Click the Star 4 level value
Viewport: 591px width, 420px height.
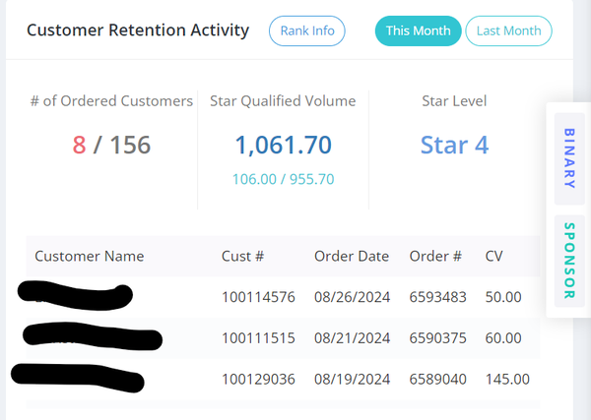454,145
